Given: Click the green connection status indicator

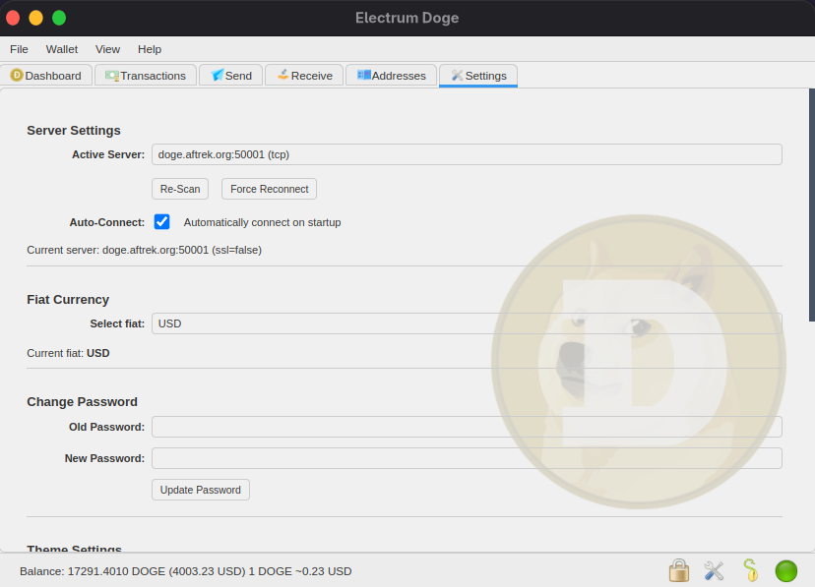Looking at the screenshot, I should pos(785,570).
